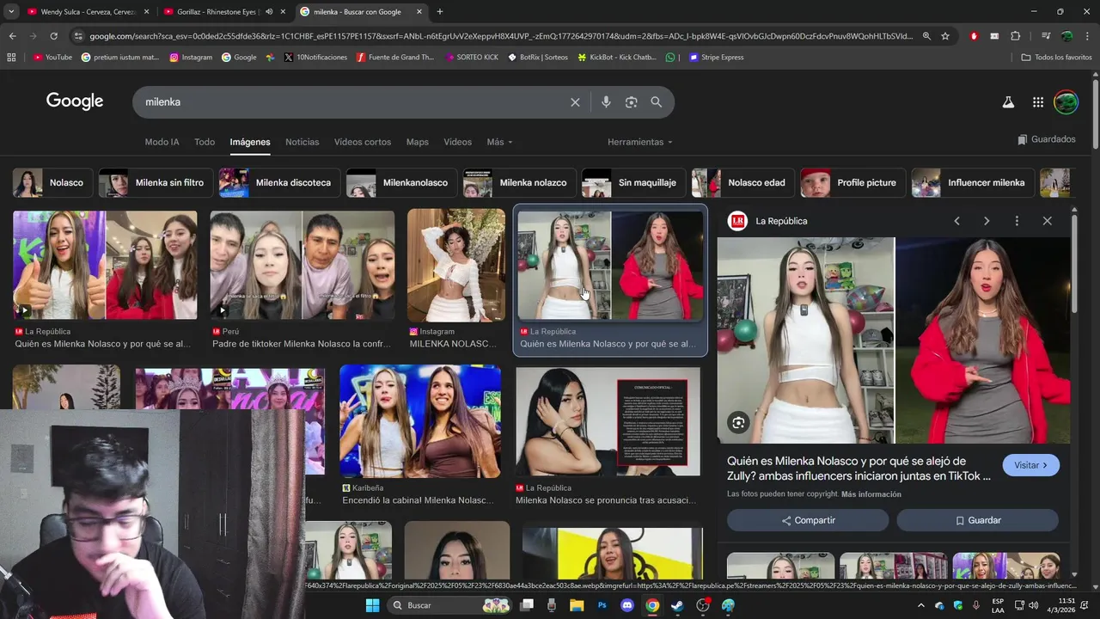This screenshot has height=619, width=1100.
Task: Filter by the Nolasco edad chip
Action: pyautogui.click(x=742, y=182)
